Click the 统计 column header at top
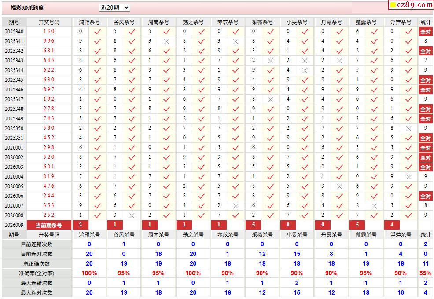434x299 pixels. 425,22
